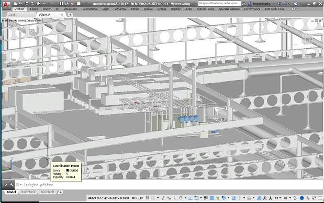Click the Coordination Model tooltip title
Viewport: 324px width, 203px height.
[66, 166]
